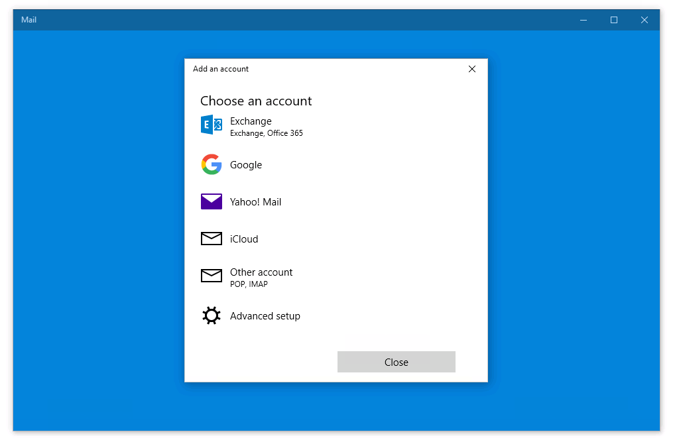Image resolution: width=677 pixels, height=442 pixels.
Task: Select the Google account text
Action: [x=246, y=165]
